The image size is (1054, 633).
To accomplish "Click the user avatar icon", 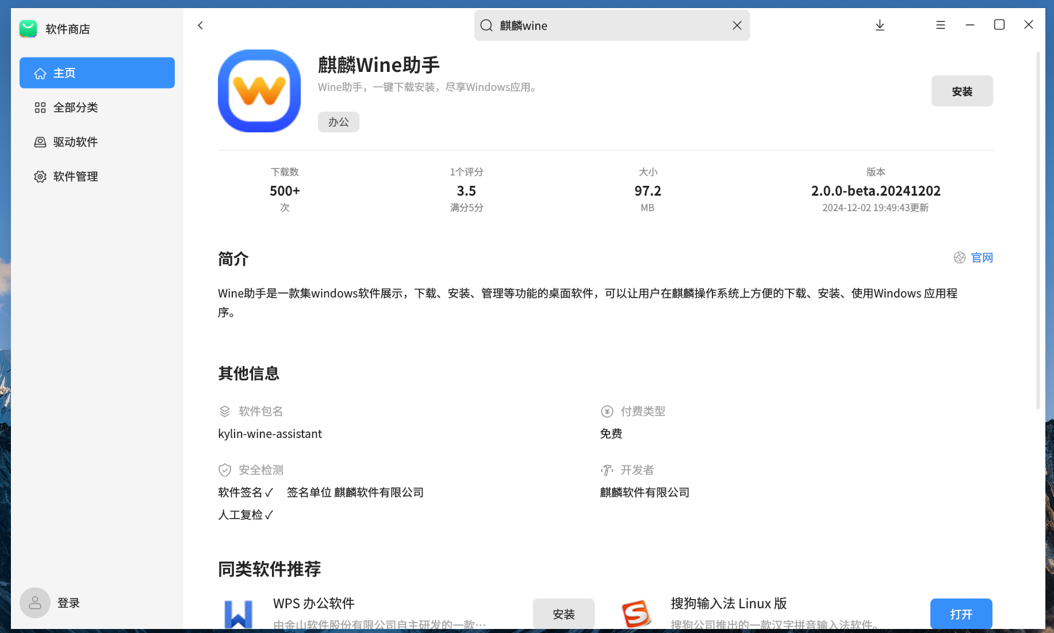I will point(35,603).
